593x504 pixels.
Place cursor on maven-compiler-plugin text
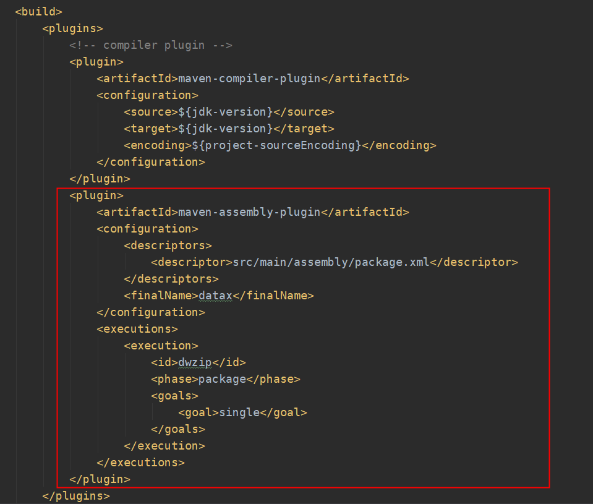click(249, 79)
